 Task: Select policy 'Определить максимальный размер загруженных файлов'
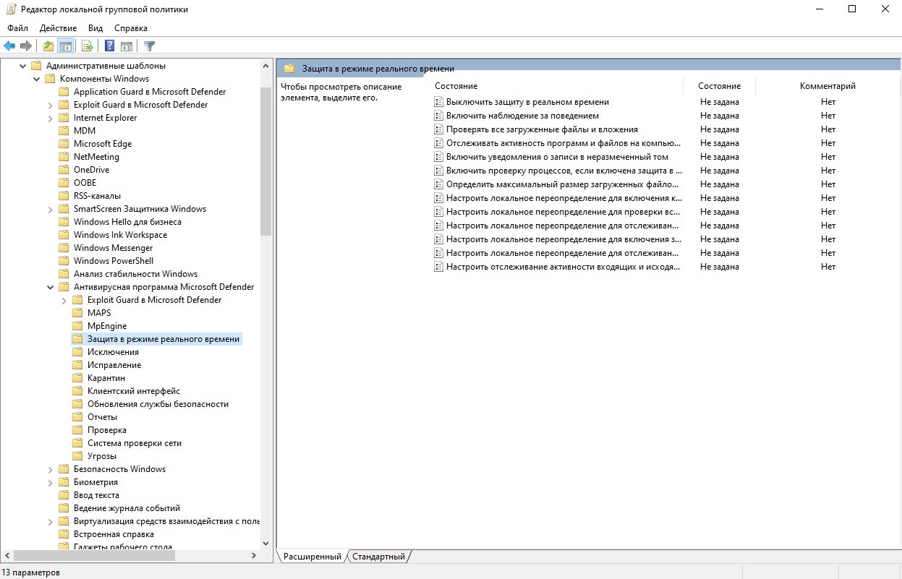click(x=564, y=184)
